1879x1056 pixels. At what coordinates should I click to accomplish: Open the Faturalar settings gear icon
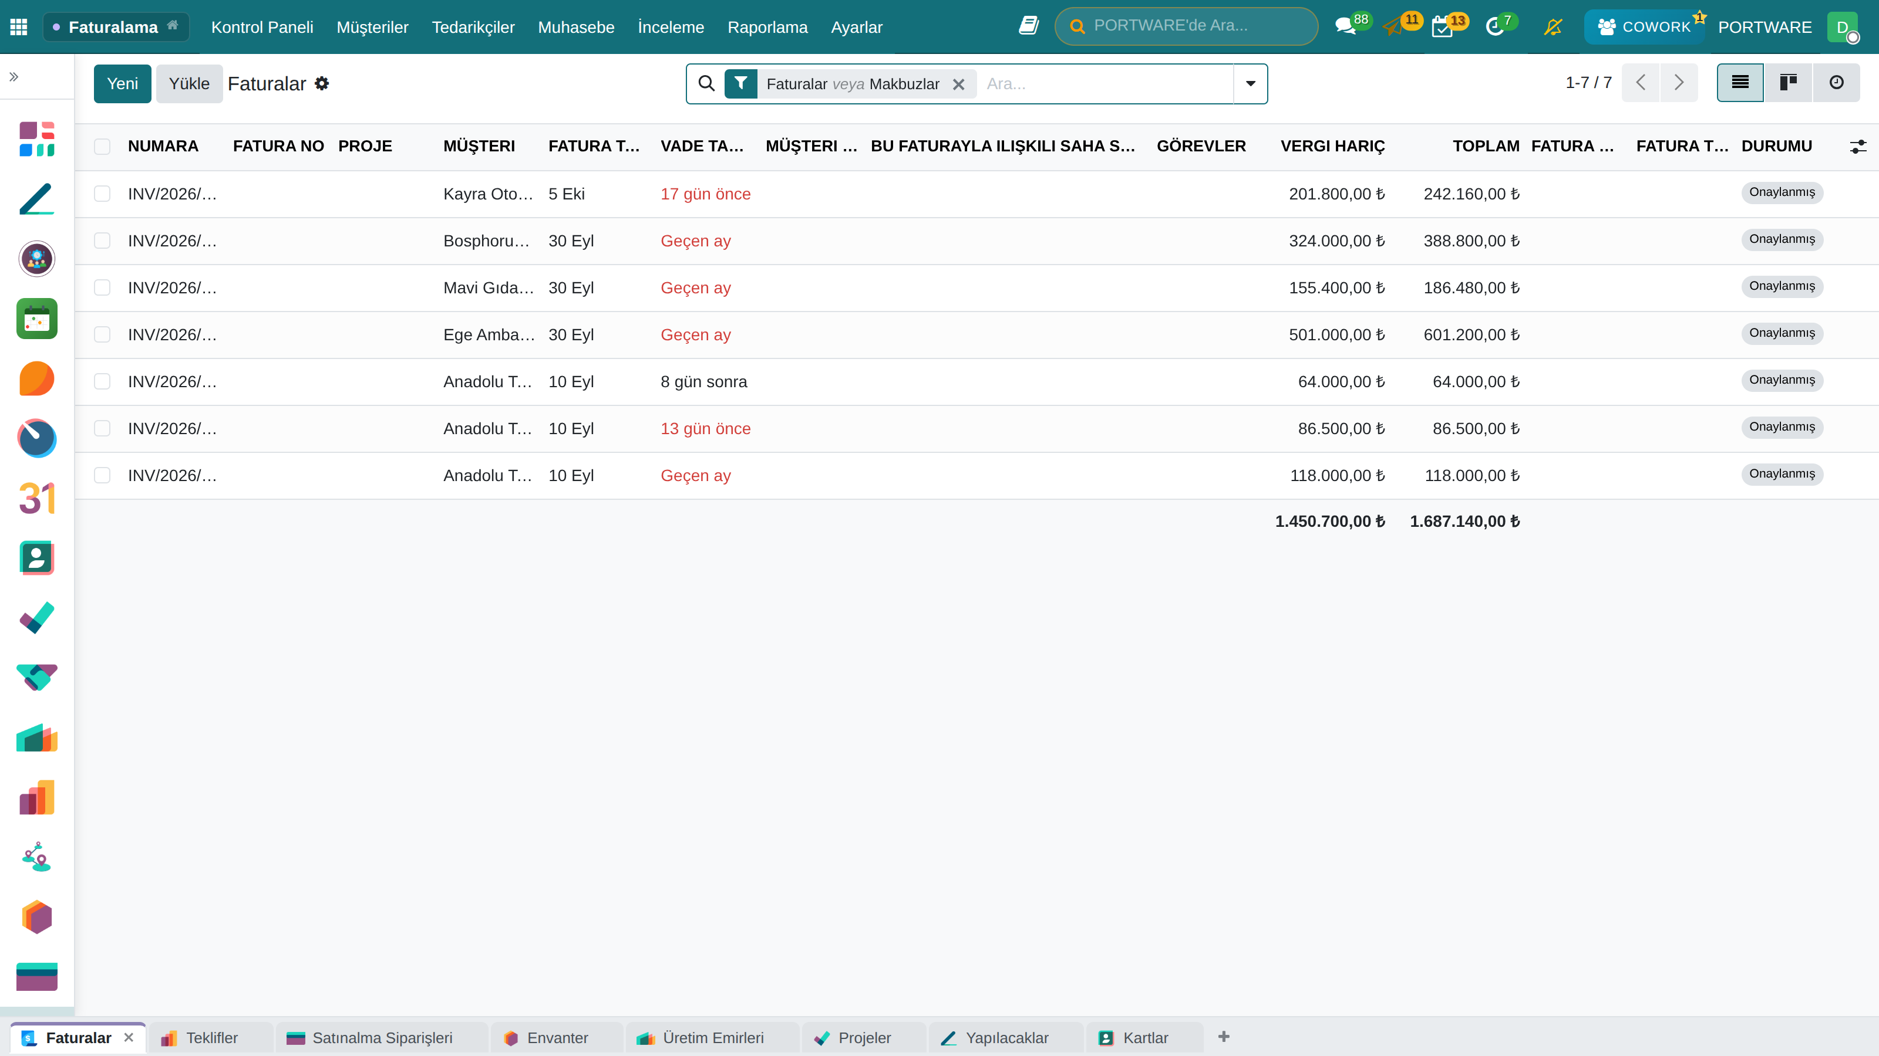pos(322,83)
